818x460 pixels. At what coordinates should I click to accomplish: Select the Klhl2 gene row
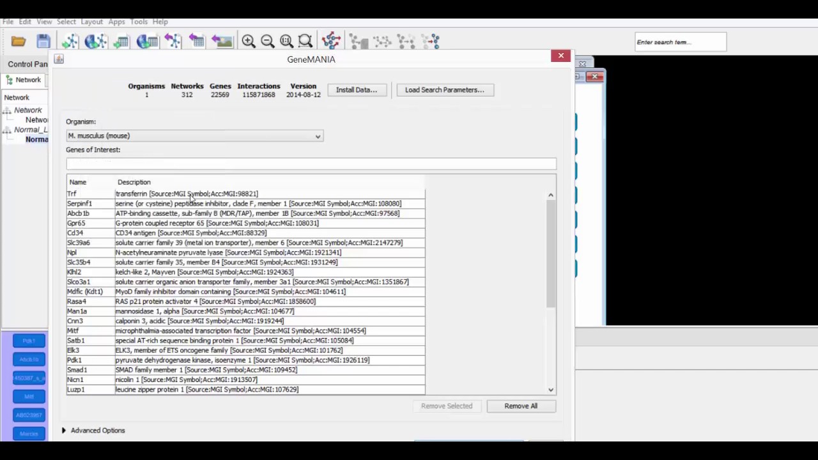coord(245,272)
